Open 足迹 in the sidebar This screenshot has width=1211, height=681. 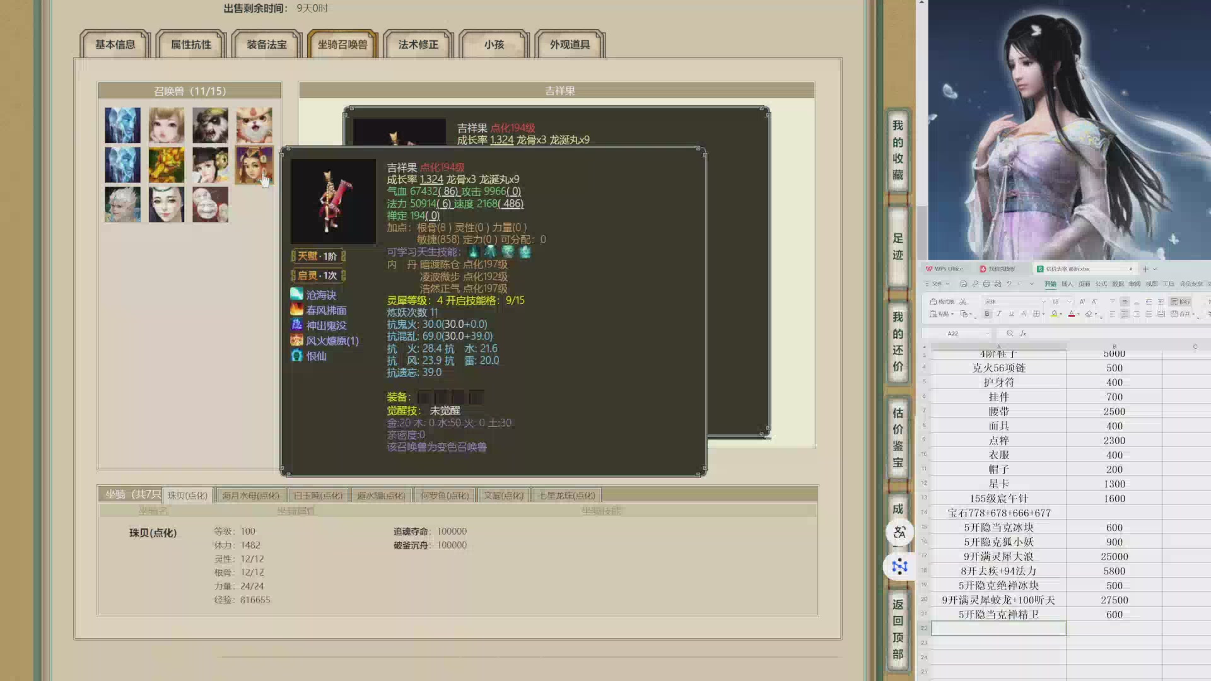point(898,247)
